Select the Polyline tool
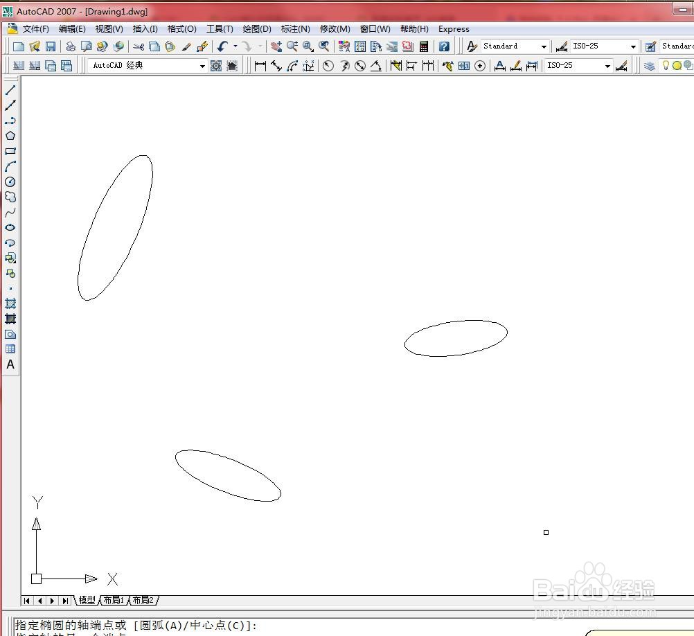Image resolution: width=694 pixels, height=636 pixels. 10,121
